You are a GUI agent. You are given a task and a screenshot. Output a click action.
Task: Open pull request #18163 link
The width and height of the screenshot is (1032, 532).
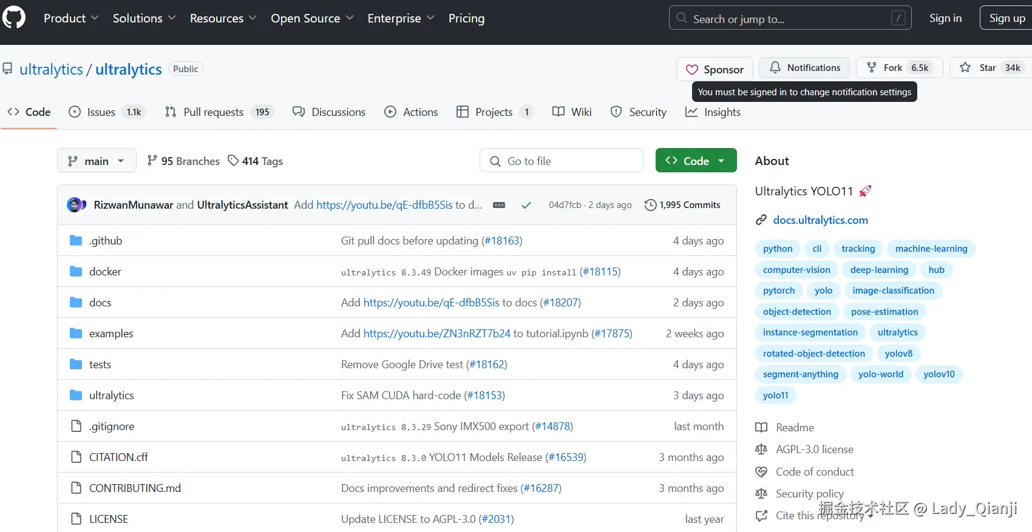502,241
